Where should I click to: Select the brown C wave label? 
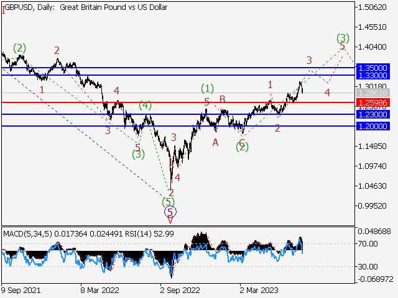pos(242,142)
